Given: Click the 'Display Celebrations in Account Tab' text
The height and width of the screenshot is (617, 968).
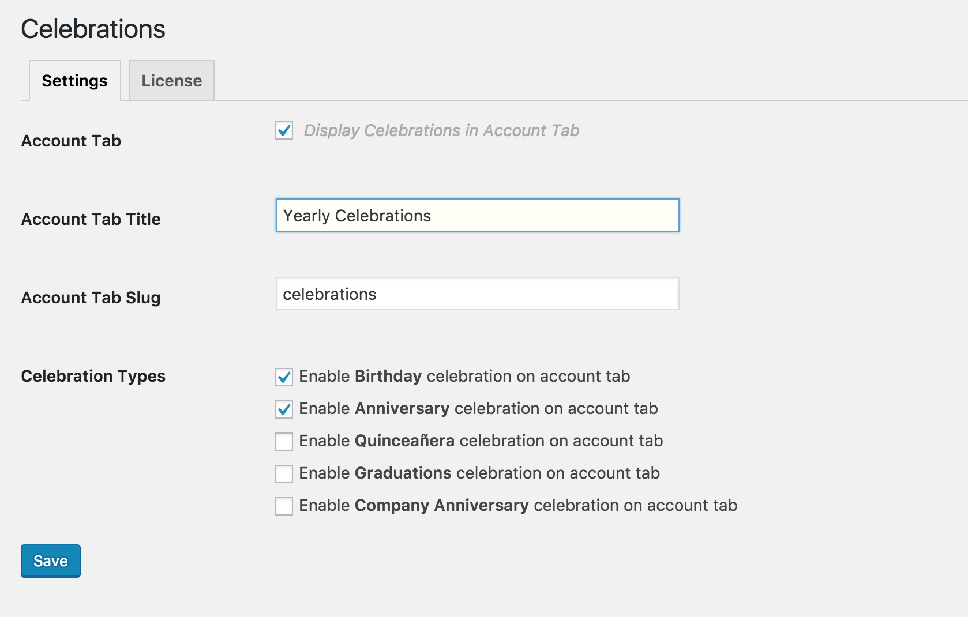Looking at the screenshot, I should point(441,130).
